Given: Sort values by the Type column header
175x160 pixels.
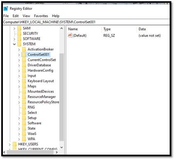Looking at the screenshot, I should 107,29.
